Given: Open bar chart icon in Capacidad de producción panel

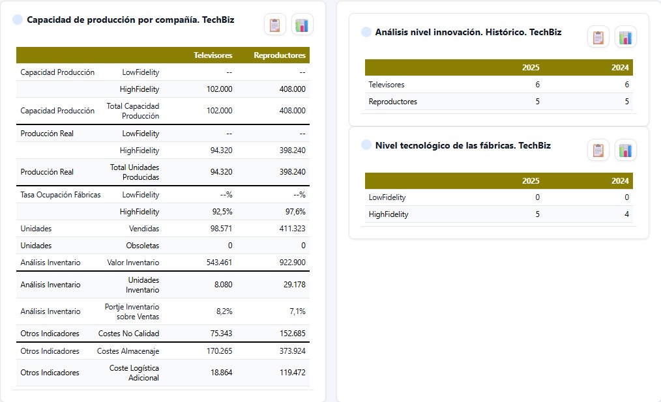Looking at the screenshot, I should pos(302,25).
